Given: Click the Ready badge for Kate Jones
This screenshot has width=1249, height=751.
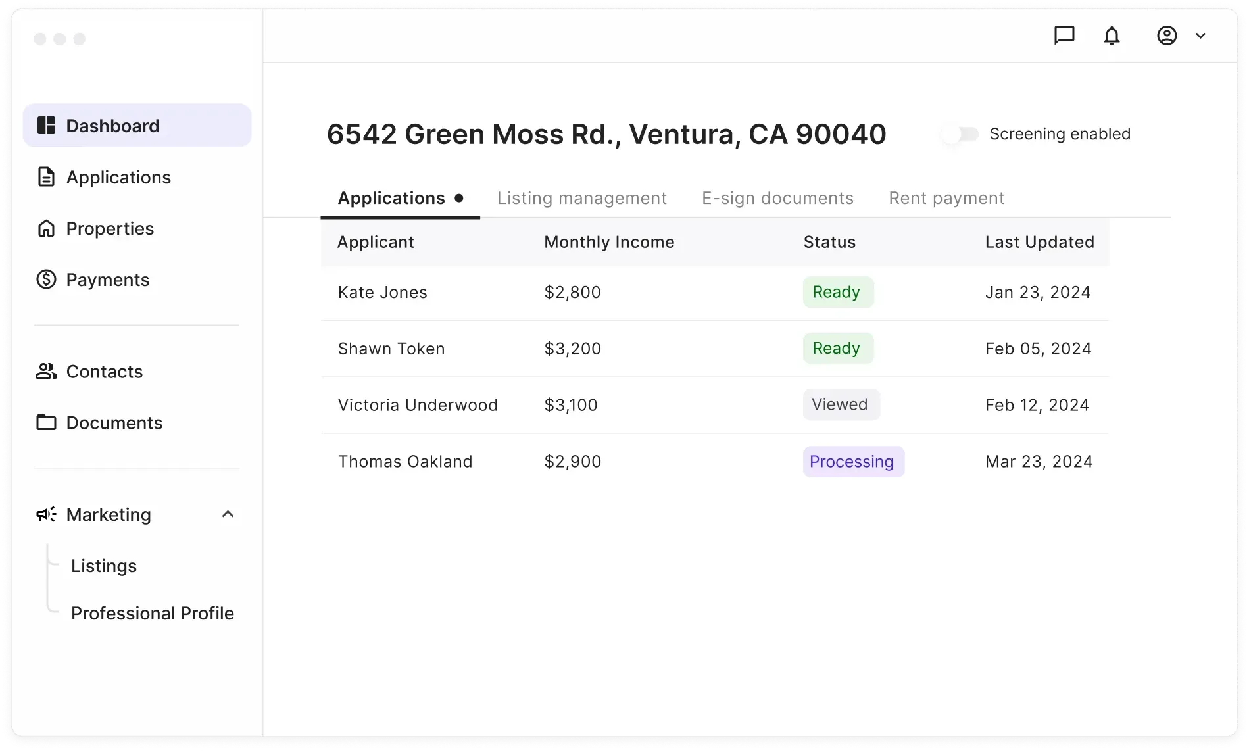Looking at the screenshot, I should pyautogui.click(x=837, y=292).
